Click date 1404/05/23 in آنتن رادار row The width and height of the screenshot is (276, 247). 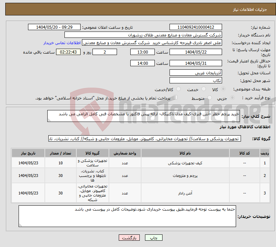pyautogui.click(x=28, y=193)
